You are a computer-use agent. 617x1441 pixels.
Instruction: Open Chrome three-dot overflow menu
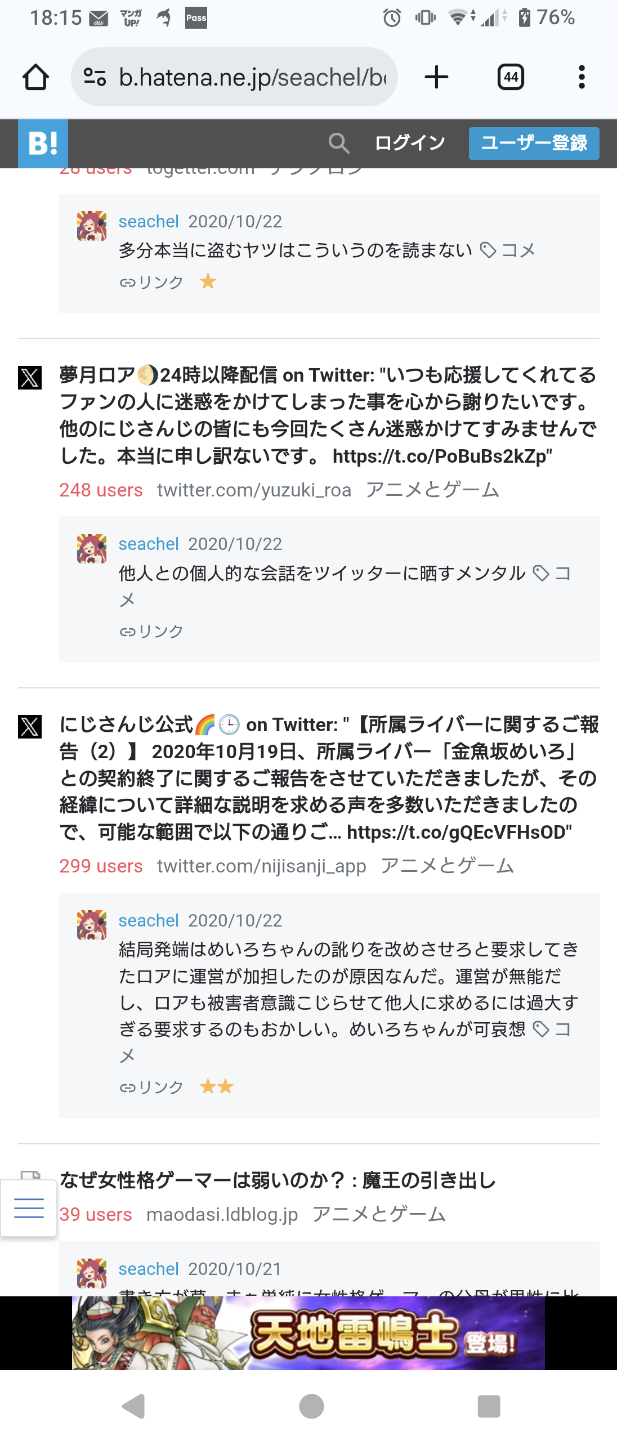(x=582, y=77)
